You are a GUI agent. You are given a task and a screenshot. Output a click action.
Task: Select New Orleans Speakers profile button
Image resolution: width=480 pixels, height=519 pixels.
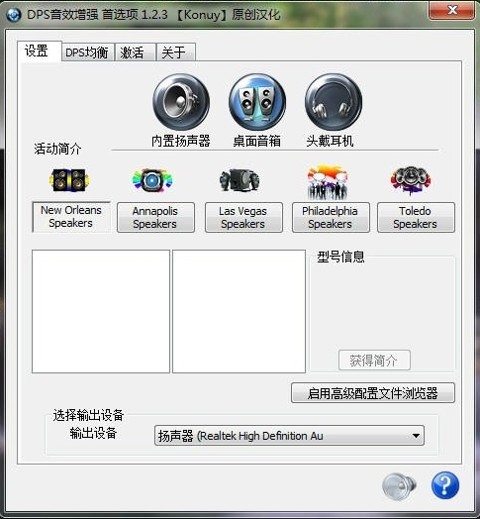point(71,217)
